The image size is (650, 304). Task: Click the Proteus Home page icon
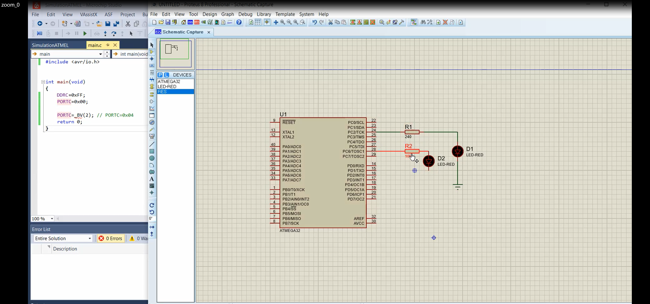click(x=183, y=22)
